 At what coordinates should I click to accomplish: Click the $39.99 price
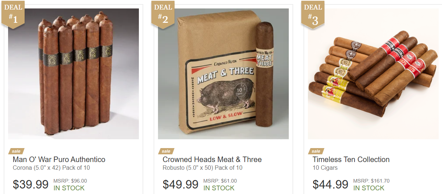[30, 184]
